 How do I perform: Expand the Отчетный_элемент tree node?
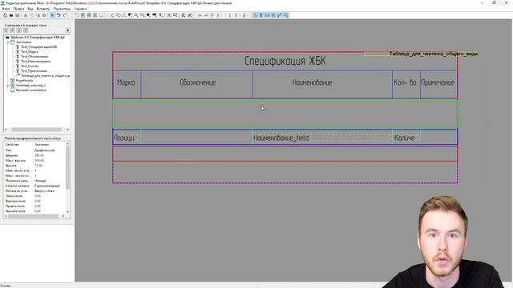click(x=7, y=86)
